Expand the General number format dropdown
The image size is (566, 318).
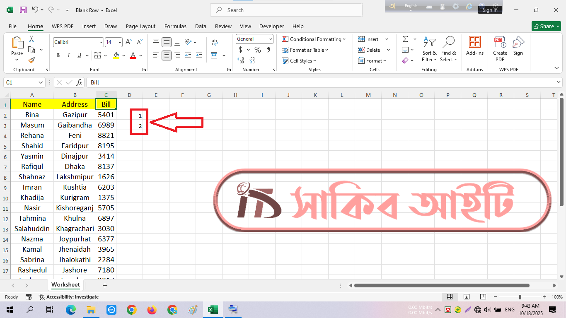click(x=271, y=39)
